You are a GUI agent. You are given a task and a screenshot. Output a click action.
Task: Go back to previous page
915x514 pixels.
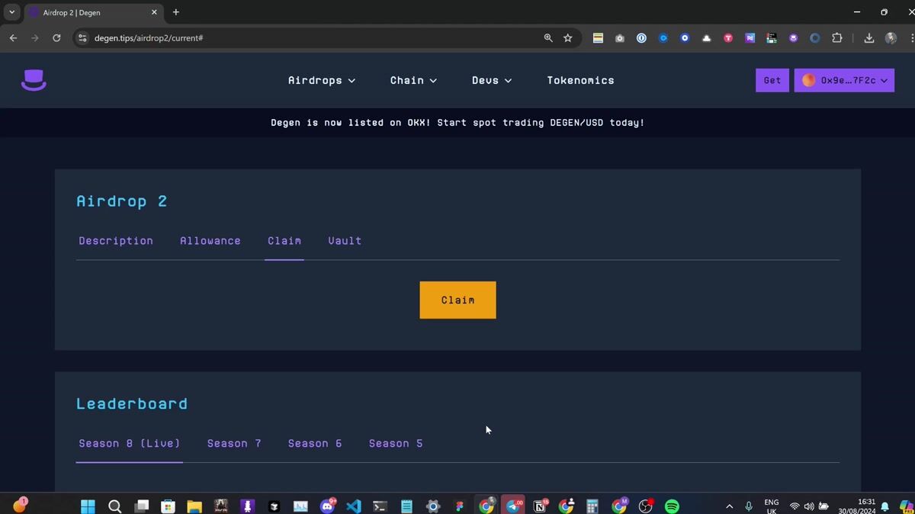click(x=13, y=38)
